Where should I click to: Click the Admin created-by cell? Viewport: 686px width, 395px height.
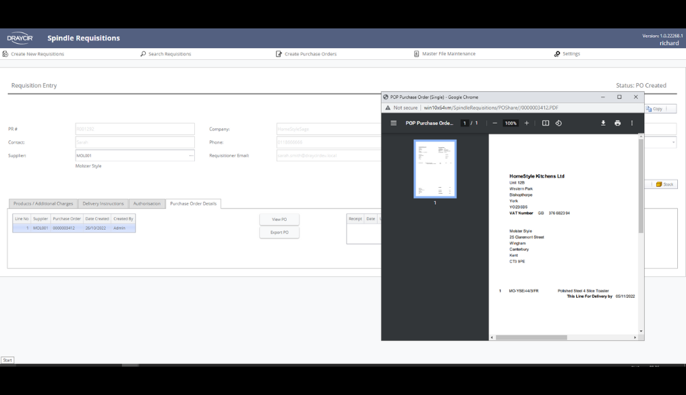pos(123,228)
